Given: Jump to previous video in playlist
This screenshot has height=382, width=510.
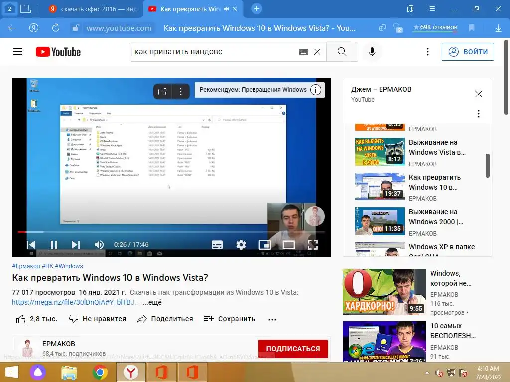Looking at the screenshot, I should (31, 245).
